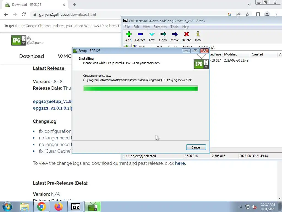Screen dimensions: 282x212
Task: Click the taskbar clock showing 10:17 AM
Action: [x=268, y=207]
